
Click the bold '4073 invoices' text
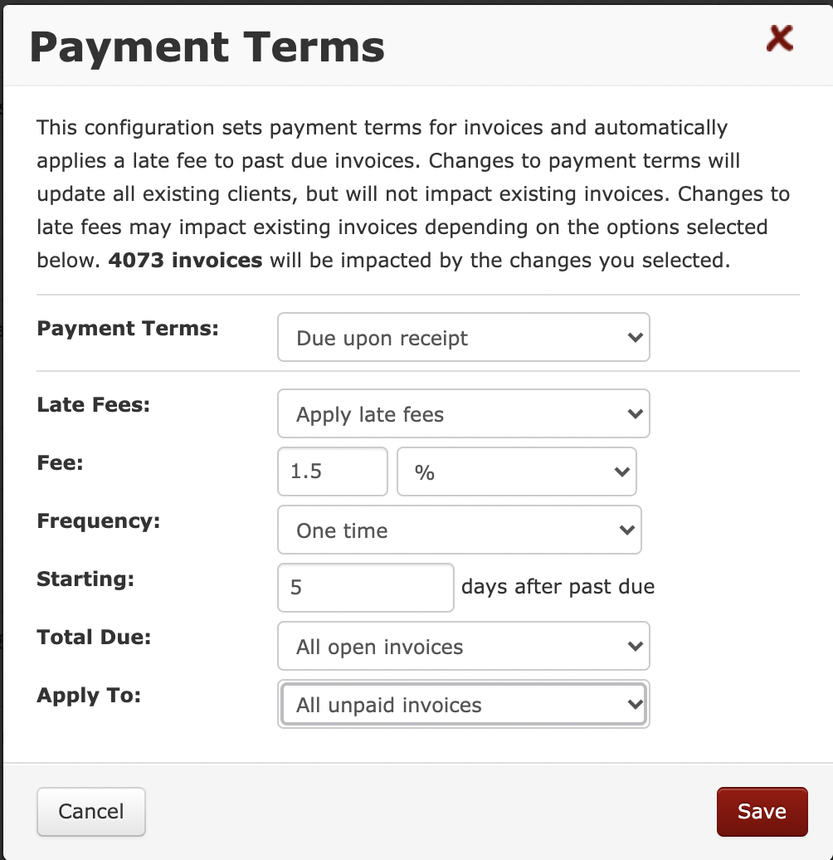[x=185, y=260]
